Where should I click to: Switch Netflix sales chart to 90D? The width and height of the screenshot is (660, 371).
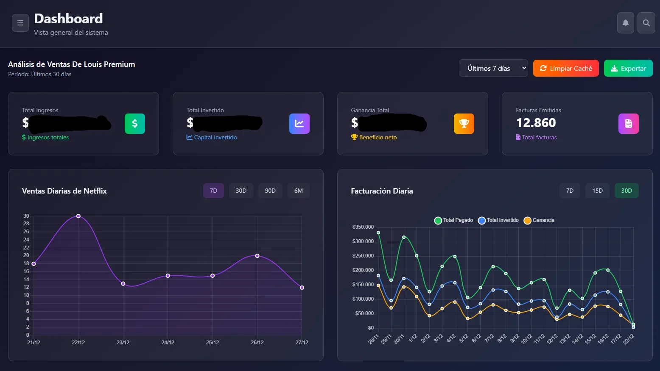pos(270,191)
